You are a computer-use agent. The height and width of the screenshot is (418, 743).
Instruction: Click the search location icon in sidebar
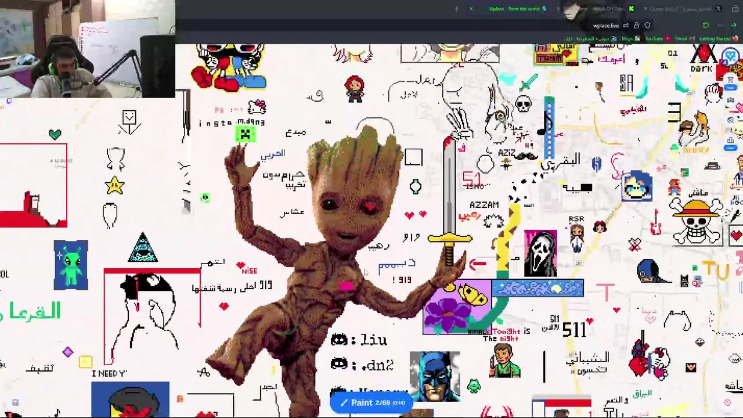click(731, 120)
